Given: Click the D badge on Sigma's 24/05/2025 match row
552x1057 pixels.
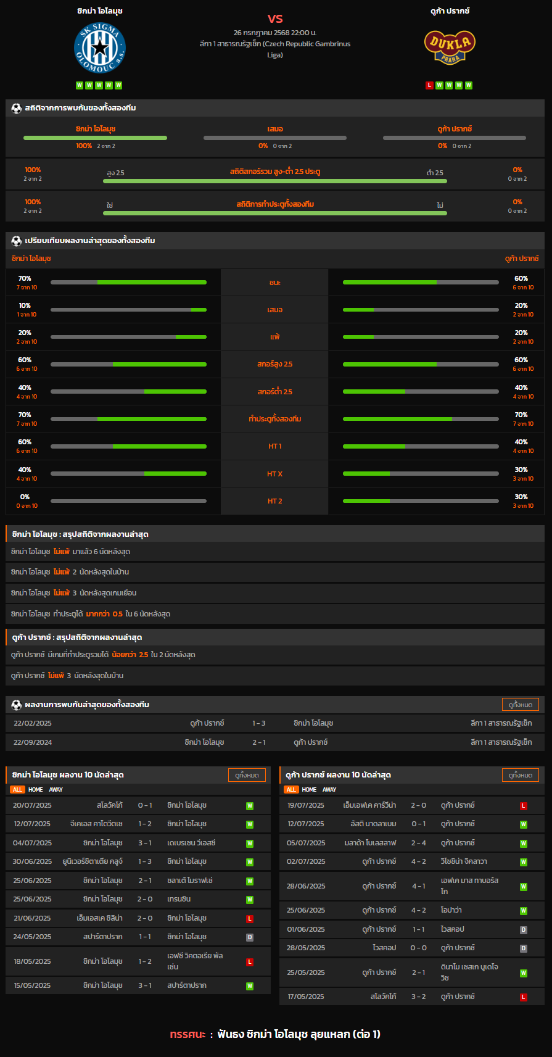Looking at the screenshot, I should click(250, 937).
